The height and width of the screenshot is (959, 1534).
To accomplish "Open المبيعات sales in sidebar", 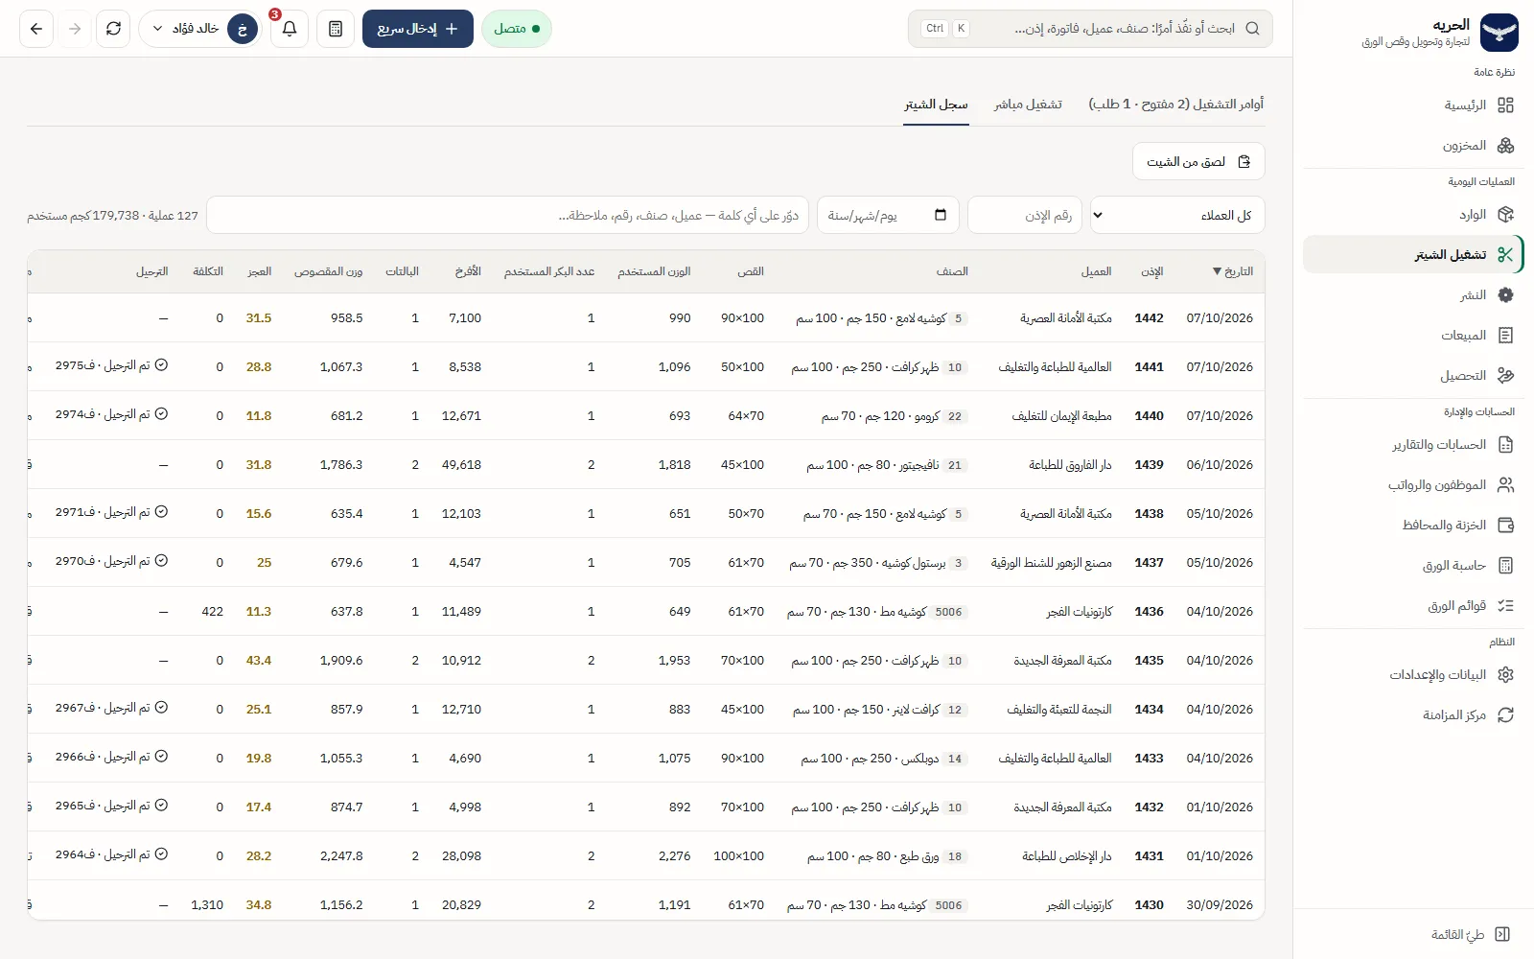I will pyautogui.click(x=1413, y=336).
